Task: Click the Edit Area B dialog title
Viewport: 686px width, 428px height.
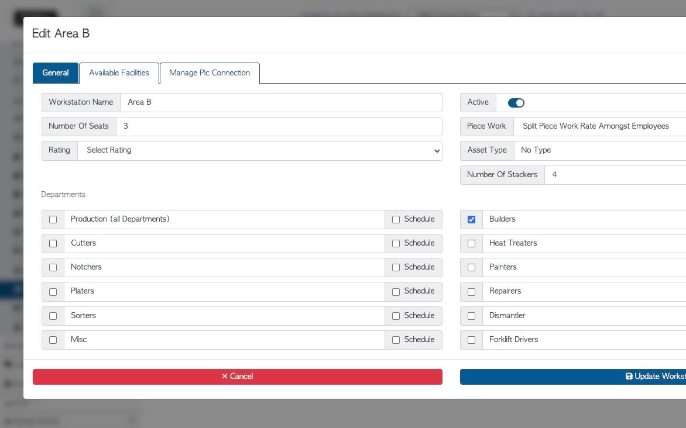Action: [61, 34]
